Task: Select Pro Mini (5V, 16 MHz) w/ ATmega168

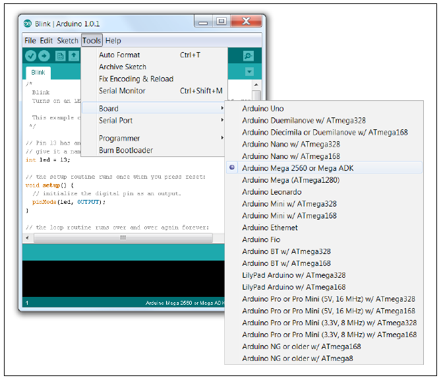Action: [x=324, y=311]
